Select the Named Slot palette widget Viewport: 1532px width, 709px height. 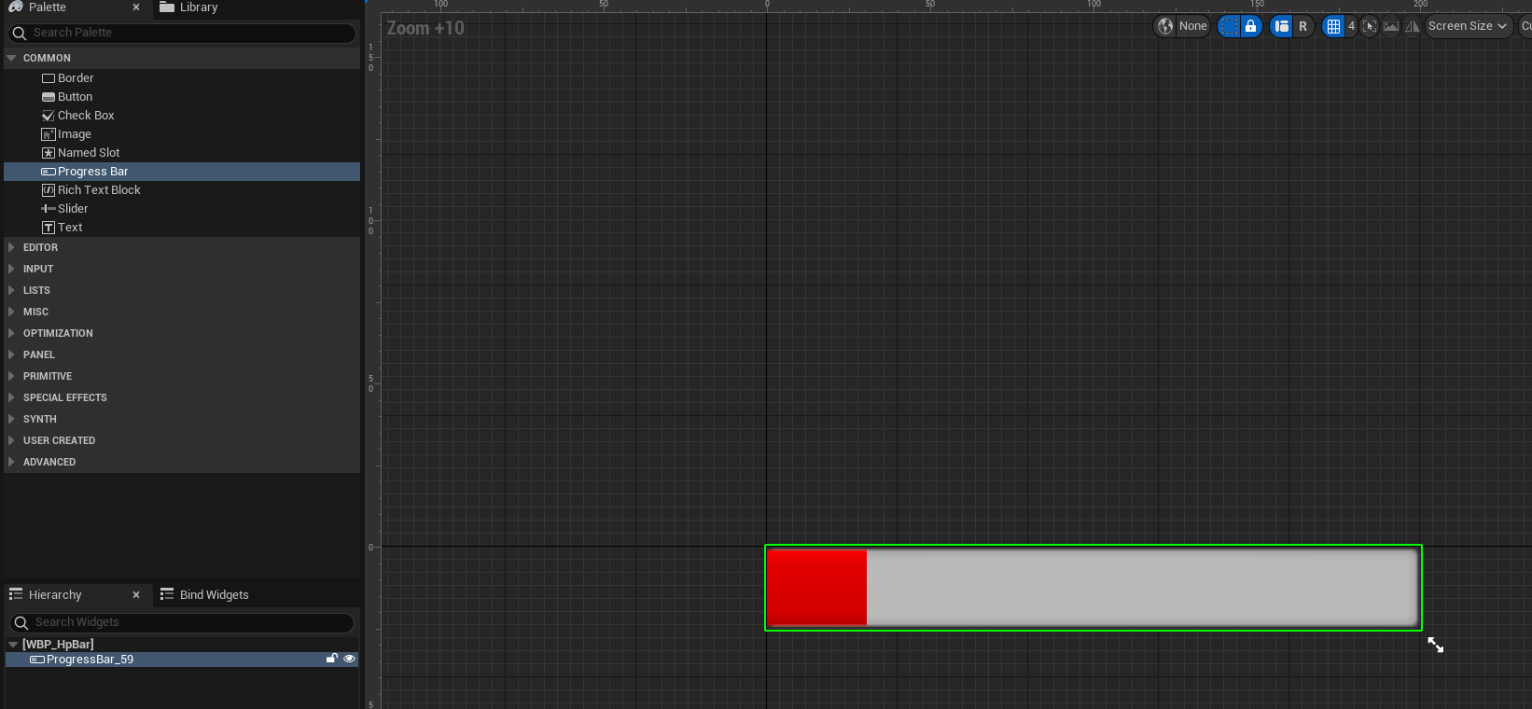pyautogui.click(x=182, y=153)
